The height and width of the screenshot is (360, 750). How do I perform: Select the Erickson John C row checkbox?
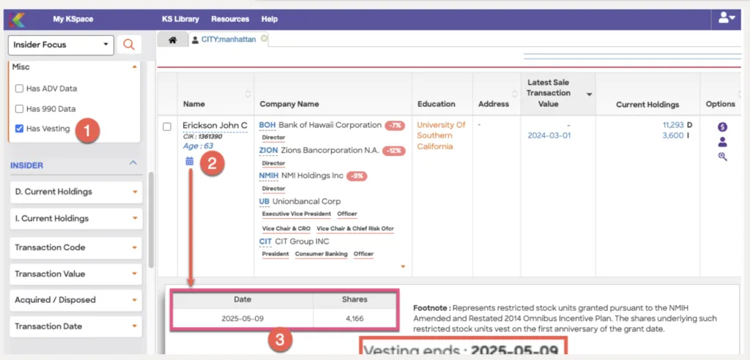pyautogui.click(x=167, y=127)
